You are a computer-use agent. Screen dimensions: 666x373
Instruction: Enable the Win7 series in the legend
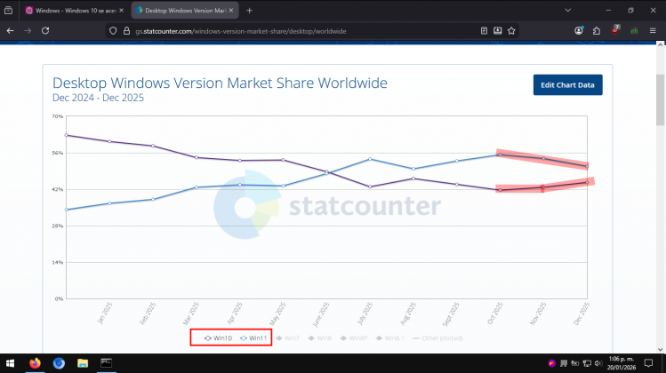pos(286,337)
